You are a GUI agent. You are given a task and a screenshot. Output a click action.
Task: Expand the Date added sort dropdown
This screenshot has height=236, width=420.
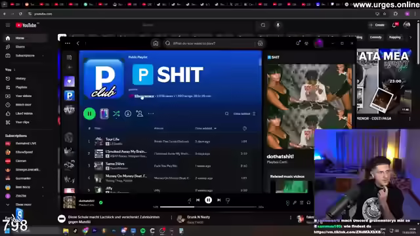[205, 128]
